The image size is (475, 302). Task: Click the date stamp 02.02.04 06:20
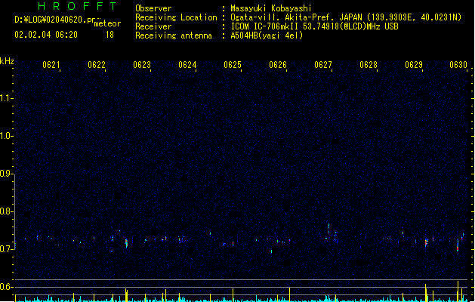tap(46, 35)
